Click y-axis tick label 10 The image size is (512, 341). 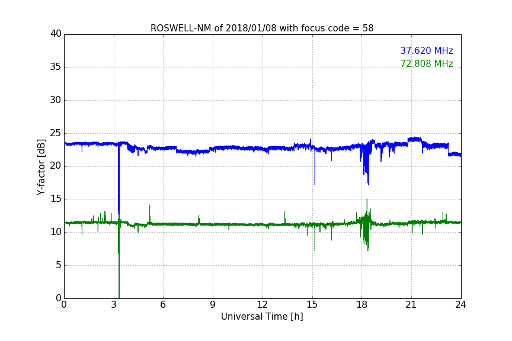click(56, 232)
